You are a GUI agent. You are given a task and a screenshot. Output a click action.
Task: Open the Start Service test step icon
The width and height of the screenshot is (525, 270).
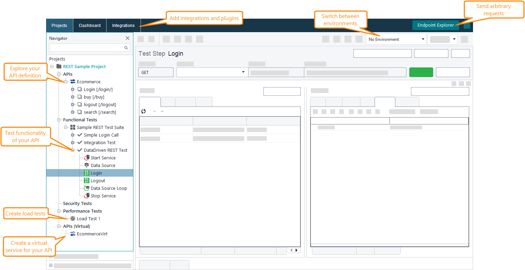87,158
